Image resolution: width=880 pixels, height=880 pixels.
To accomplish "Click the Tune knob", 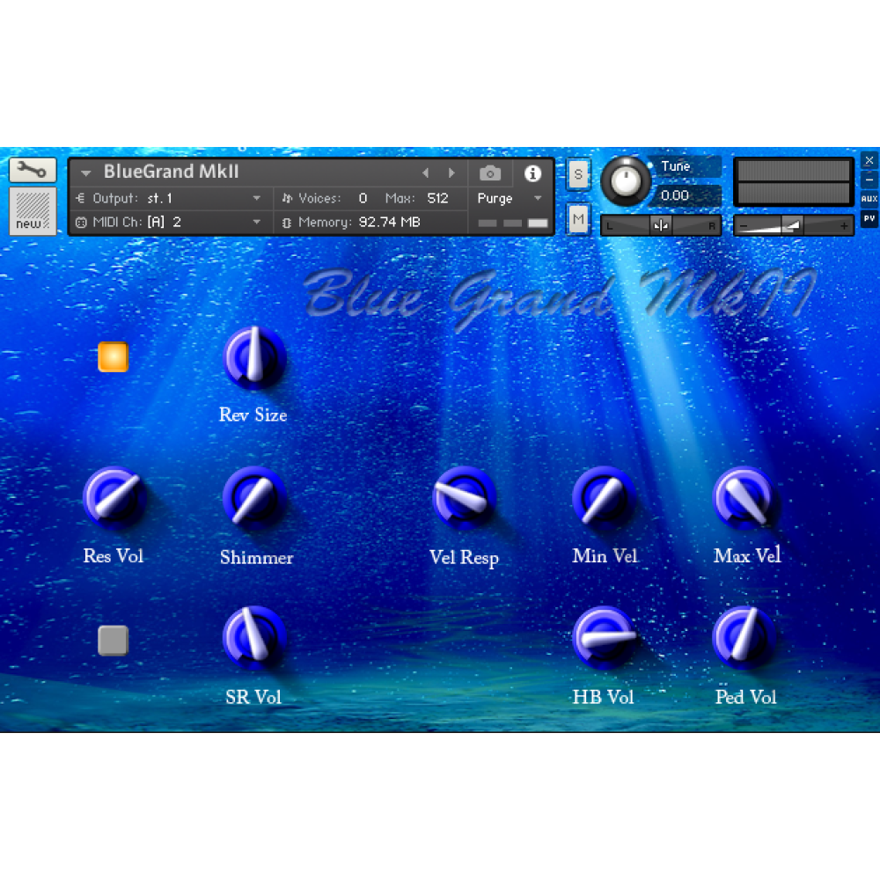I will [x=626, y=181].
